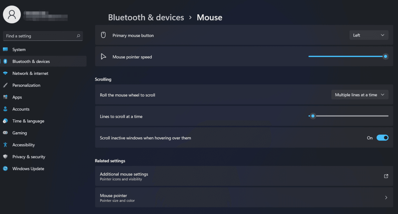The height and width of the screenshot is (214, 398).
Task: Click the user profile avatar icon
Action: (x=12, y=14)
